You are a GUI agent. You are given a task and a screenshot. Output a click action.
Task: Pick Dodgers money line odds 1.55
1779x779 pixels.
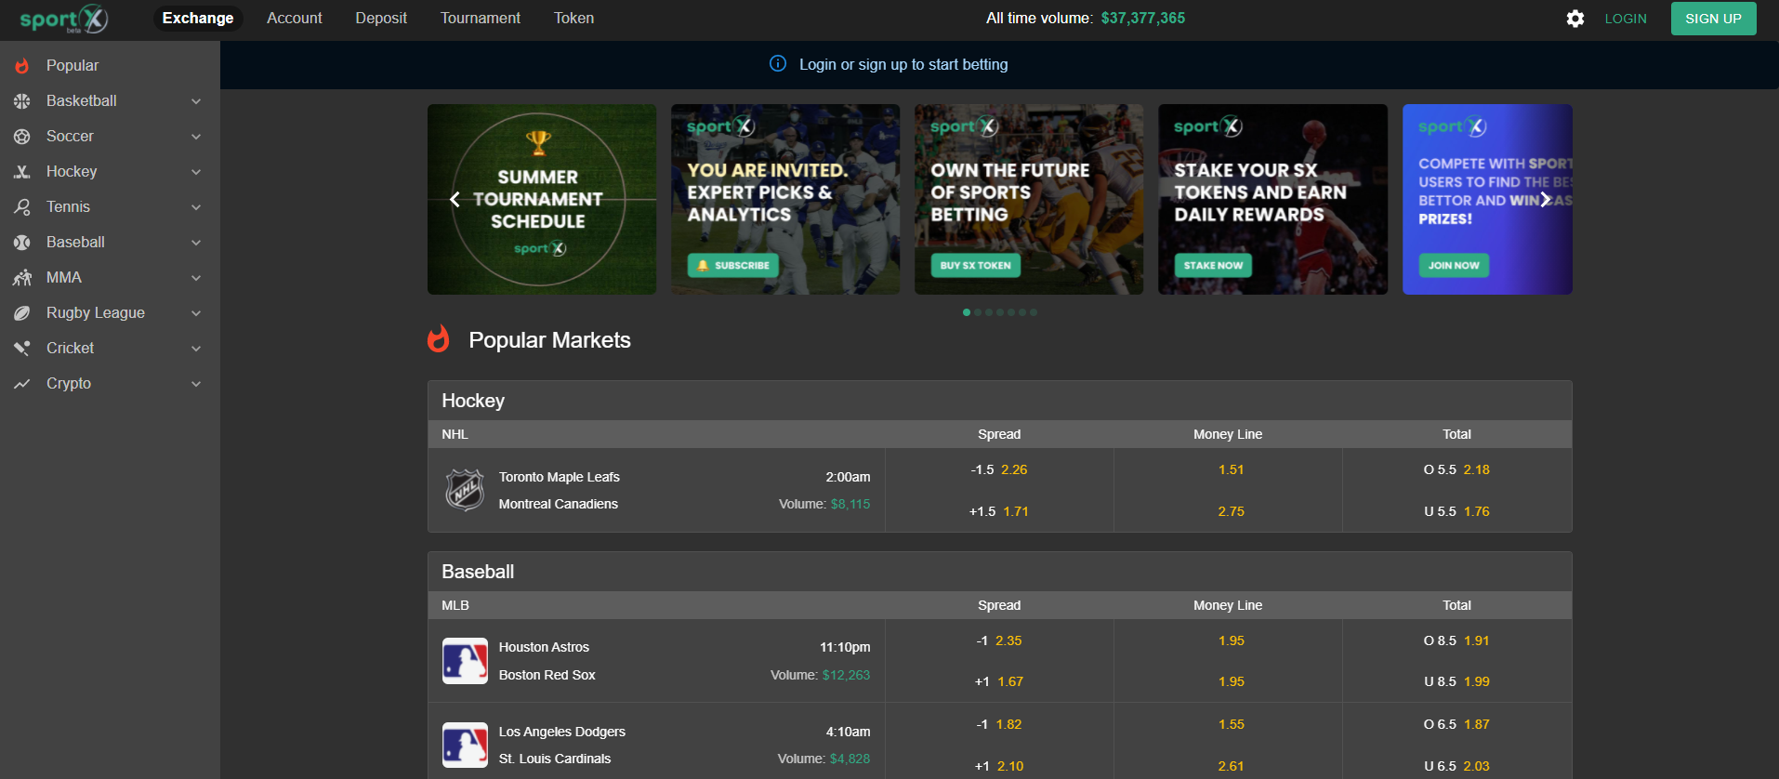pos(1232,724)
